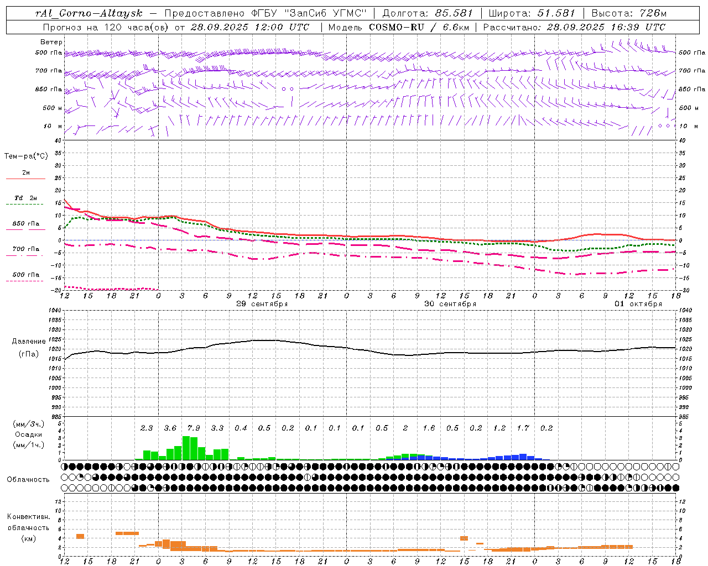The image size is (708, 566).
Task: Click the precipitation value 1.7
Action: click(x=523, y=428)
